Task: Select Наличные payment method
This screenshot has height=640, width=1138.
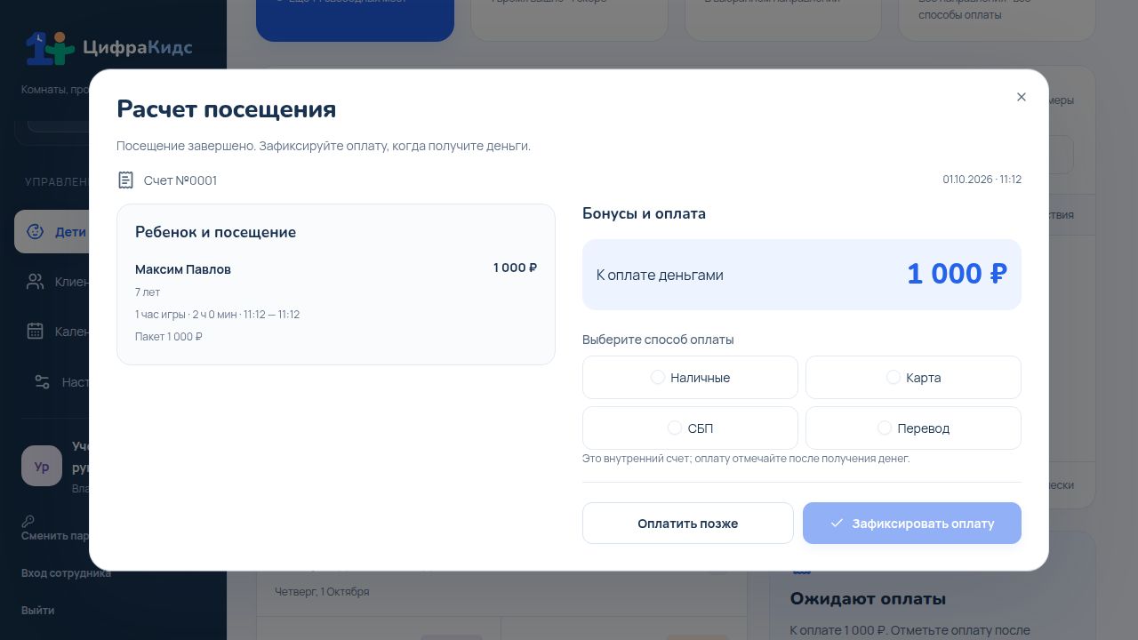Action: pyautogui.click(x=690, y=378)
